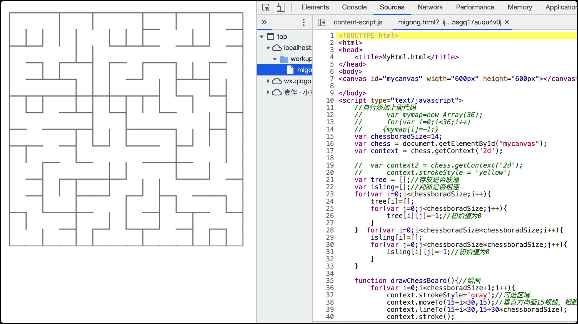The image size is (578, 324).
Task: Click the content-script.js tab
Action: (x=357, y=22)
